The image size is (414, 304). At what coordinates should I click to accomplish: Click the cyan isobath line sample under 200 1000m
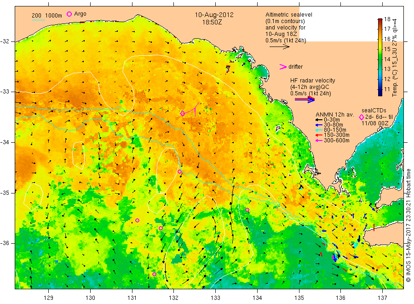click(x=39, y=19)
